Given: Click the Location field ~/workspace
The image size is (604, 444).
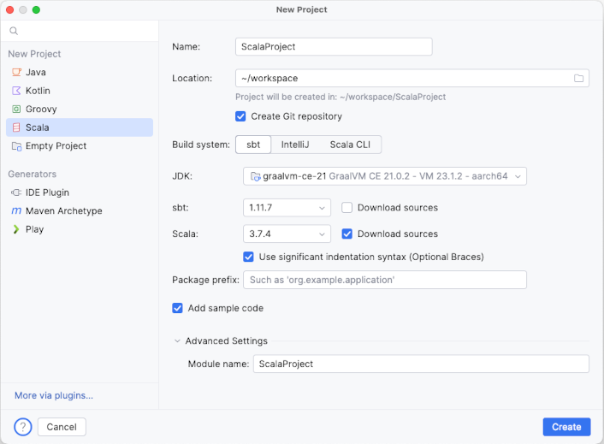Looking at the screenshot, I should click(x=412, y=78).
